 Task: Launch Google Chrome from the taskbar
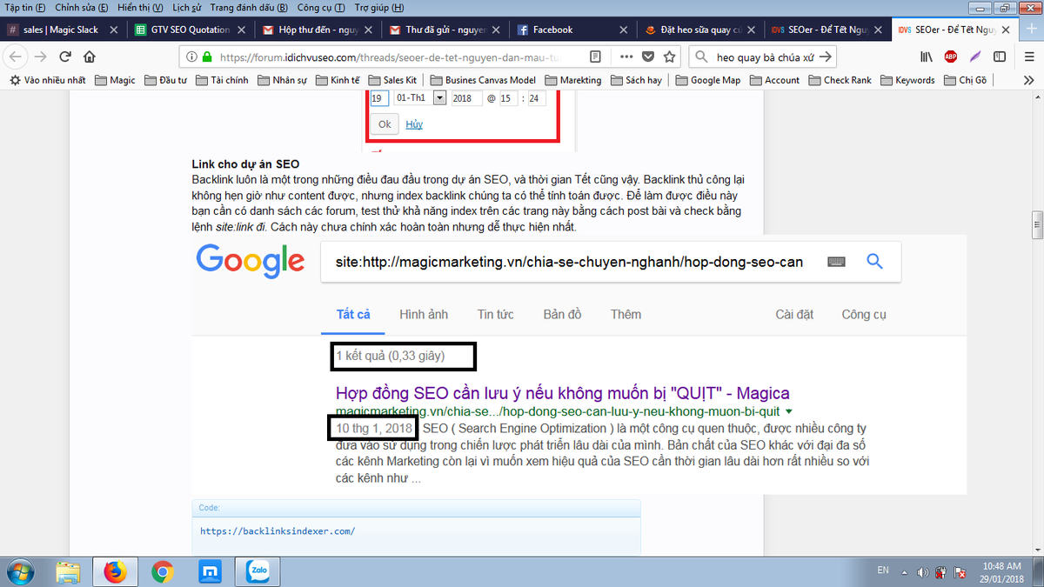[x=162, y=571]
